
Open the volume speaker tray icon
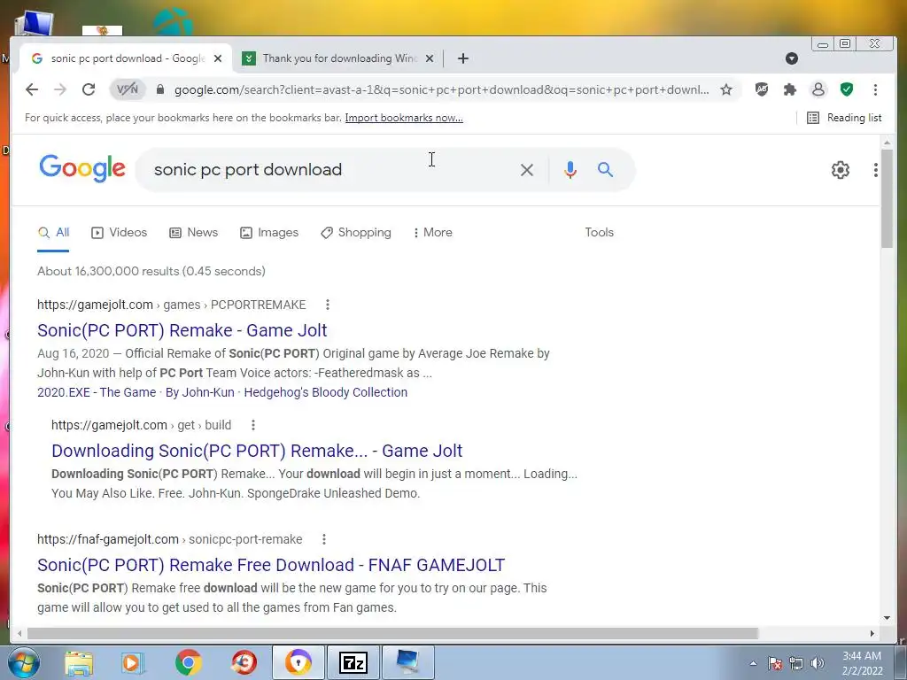pos(818,663)
